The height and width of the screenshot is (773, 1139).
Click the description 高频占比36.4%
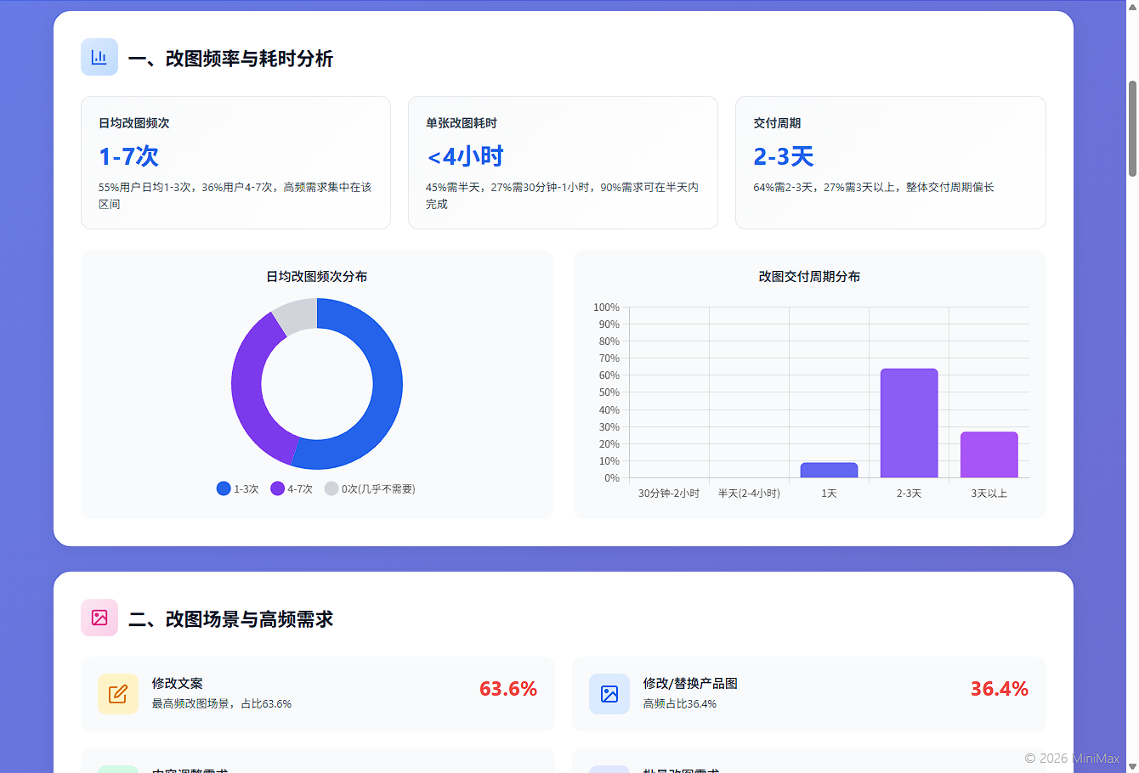click(x=680, y=704)
